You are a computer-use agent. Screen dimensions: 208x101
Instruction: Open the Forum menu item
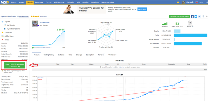(x=14, y=2)
